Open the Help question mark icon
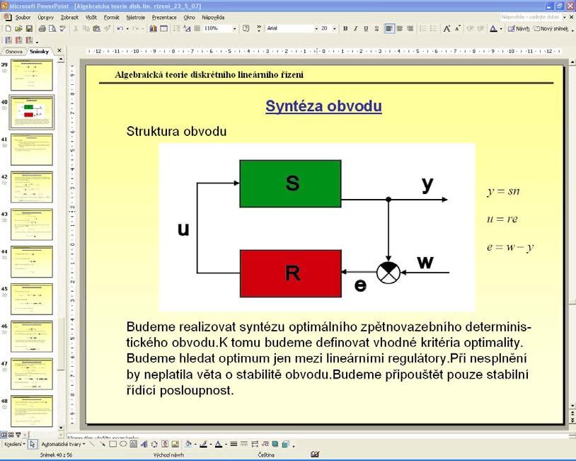Screen dimensions: 576x461 (x=246, y=28)
